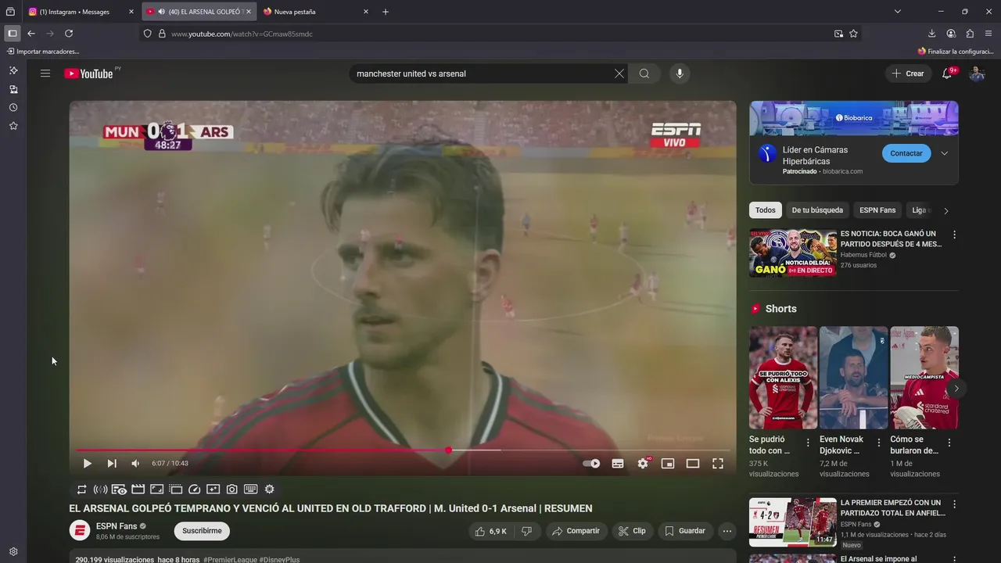Viewport: 1001px width, 563px height.
Task: Open the YouTube hamburger guide menu
Action: click(x=45, y=74)
